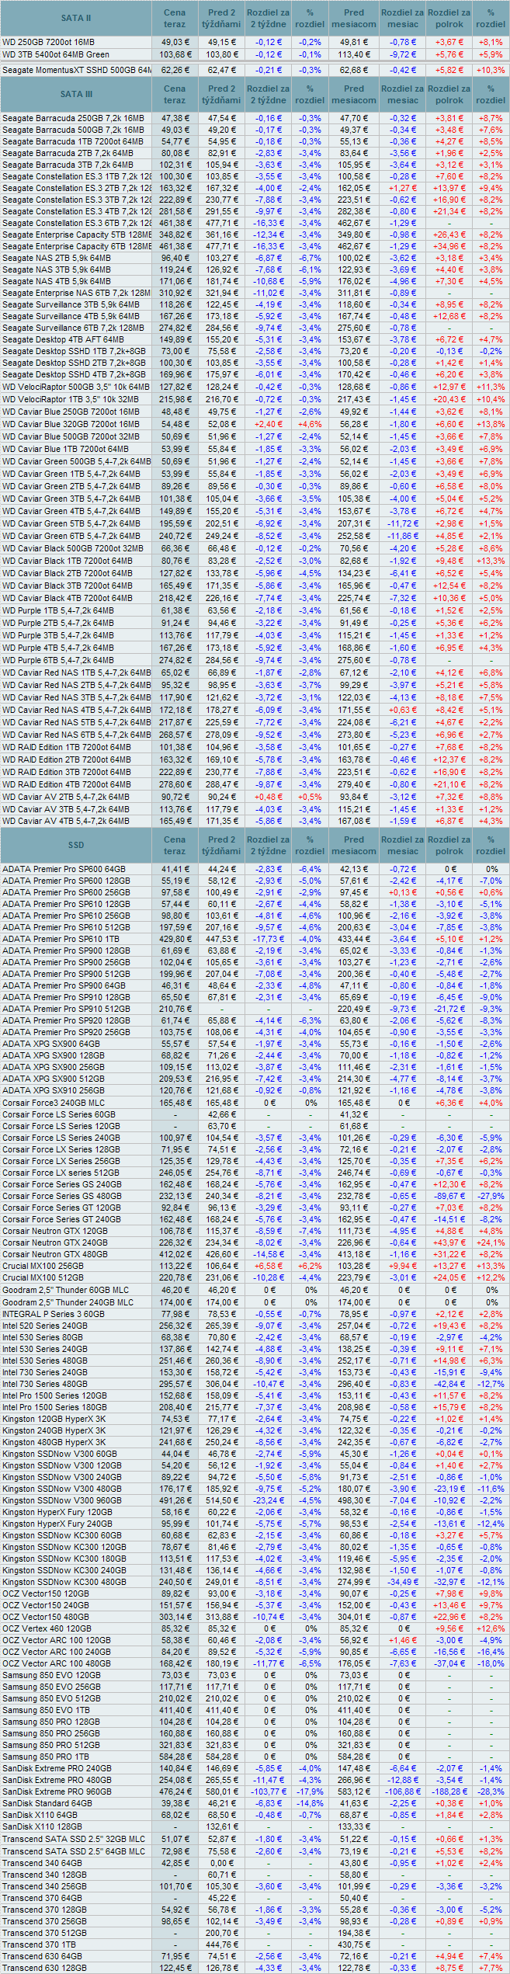Click the SSD section header

point(76,845)
